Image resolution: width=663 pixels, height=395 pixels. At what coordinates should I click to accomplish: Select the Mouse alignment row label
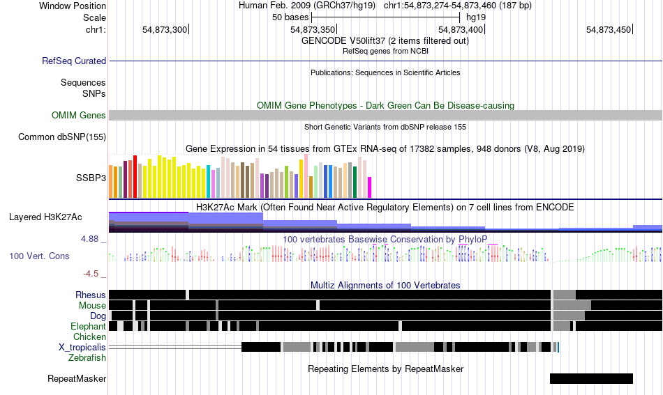tap(92, 305)
